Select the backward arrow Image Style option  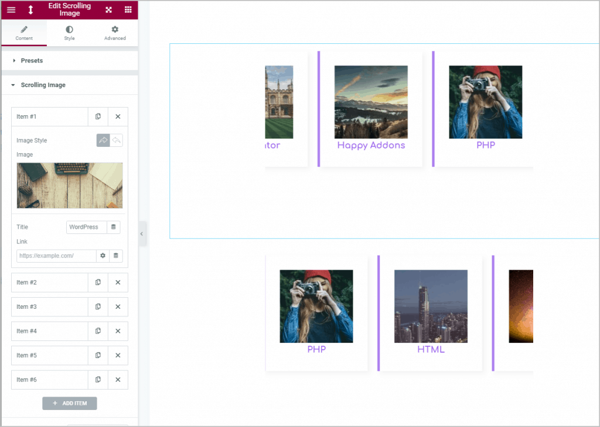(116, 140)
